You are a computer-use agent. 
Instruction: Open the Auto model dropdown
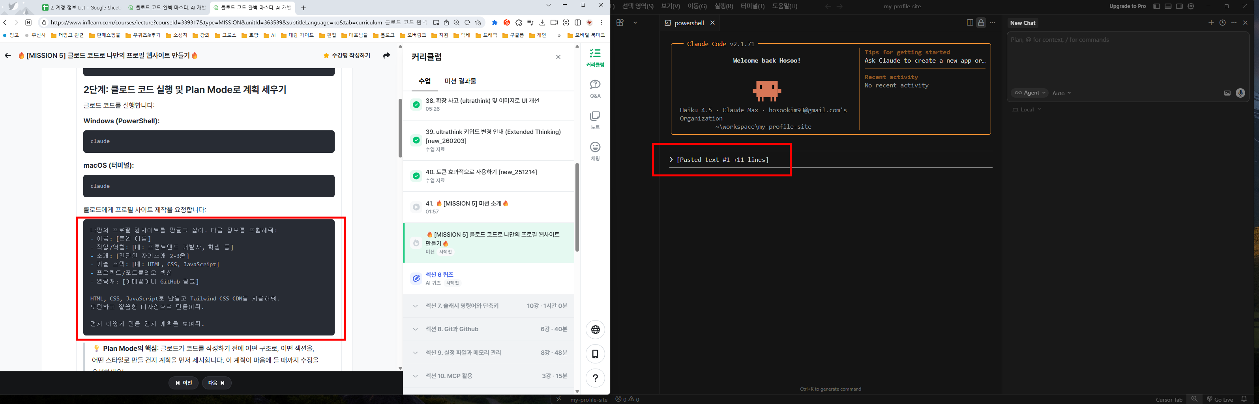pyautogui.click(x=1062, y=93)
